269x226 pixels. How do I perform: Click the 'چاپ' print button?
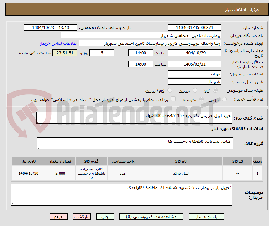[x=105, y=217]
